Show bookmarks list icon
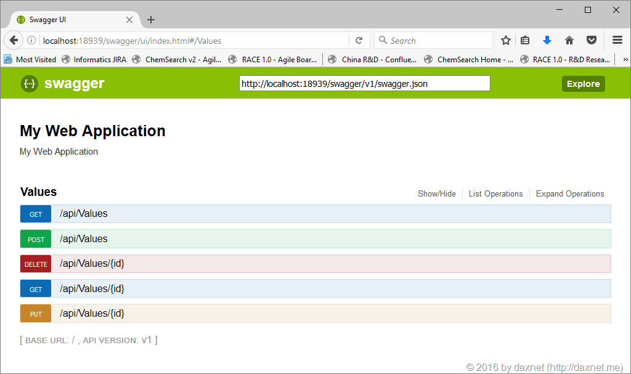The width and height of the screenshot is (631, 374). pyautogui.click(x=525, y=40)
